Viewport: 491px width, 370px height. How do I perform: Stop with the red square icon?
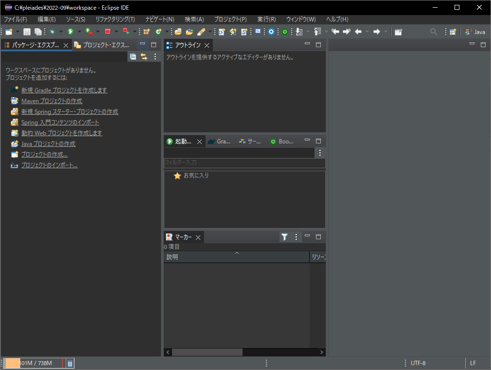pyautogui.click(x=108, y=32)
